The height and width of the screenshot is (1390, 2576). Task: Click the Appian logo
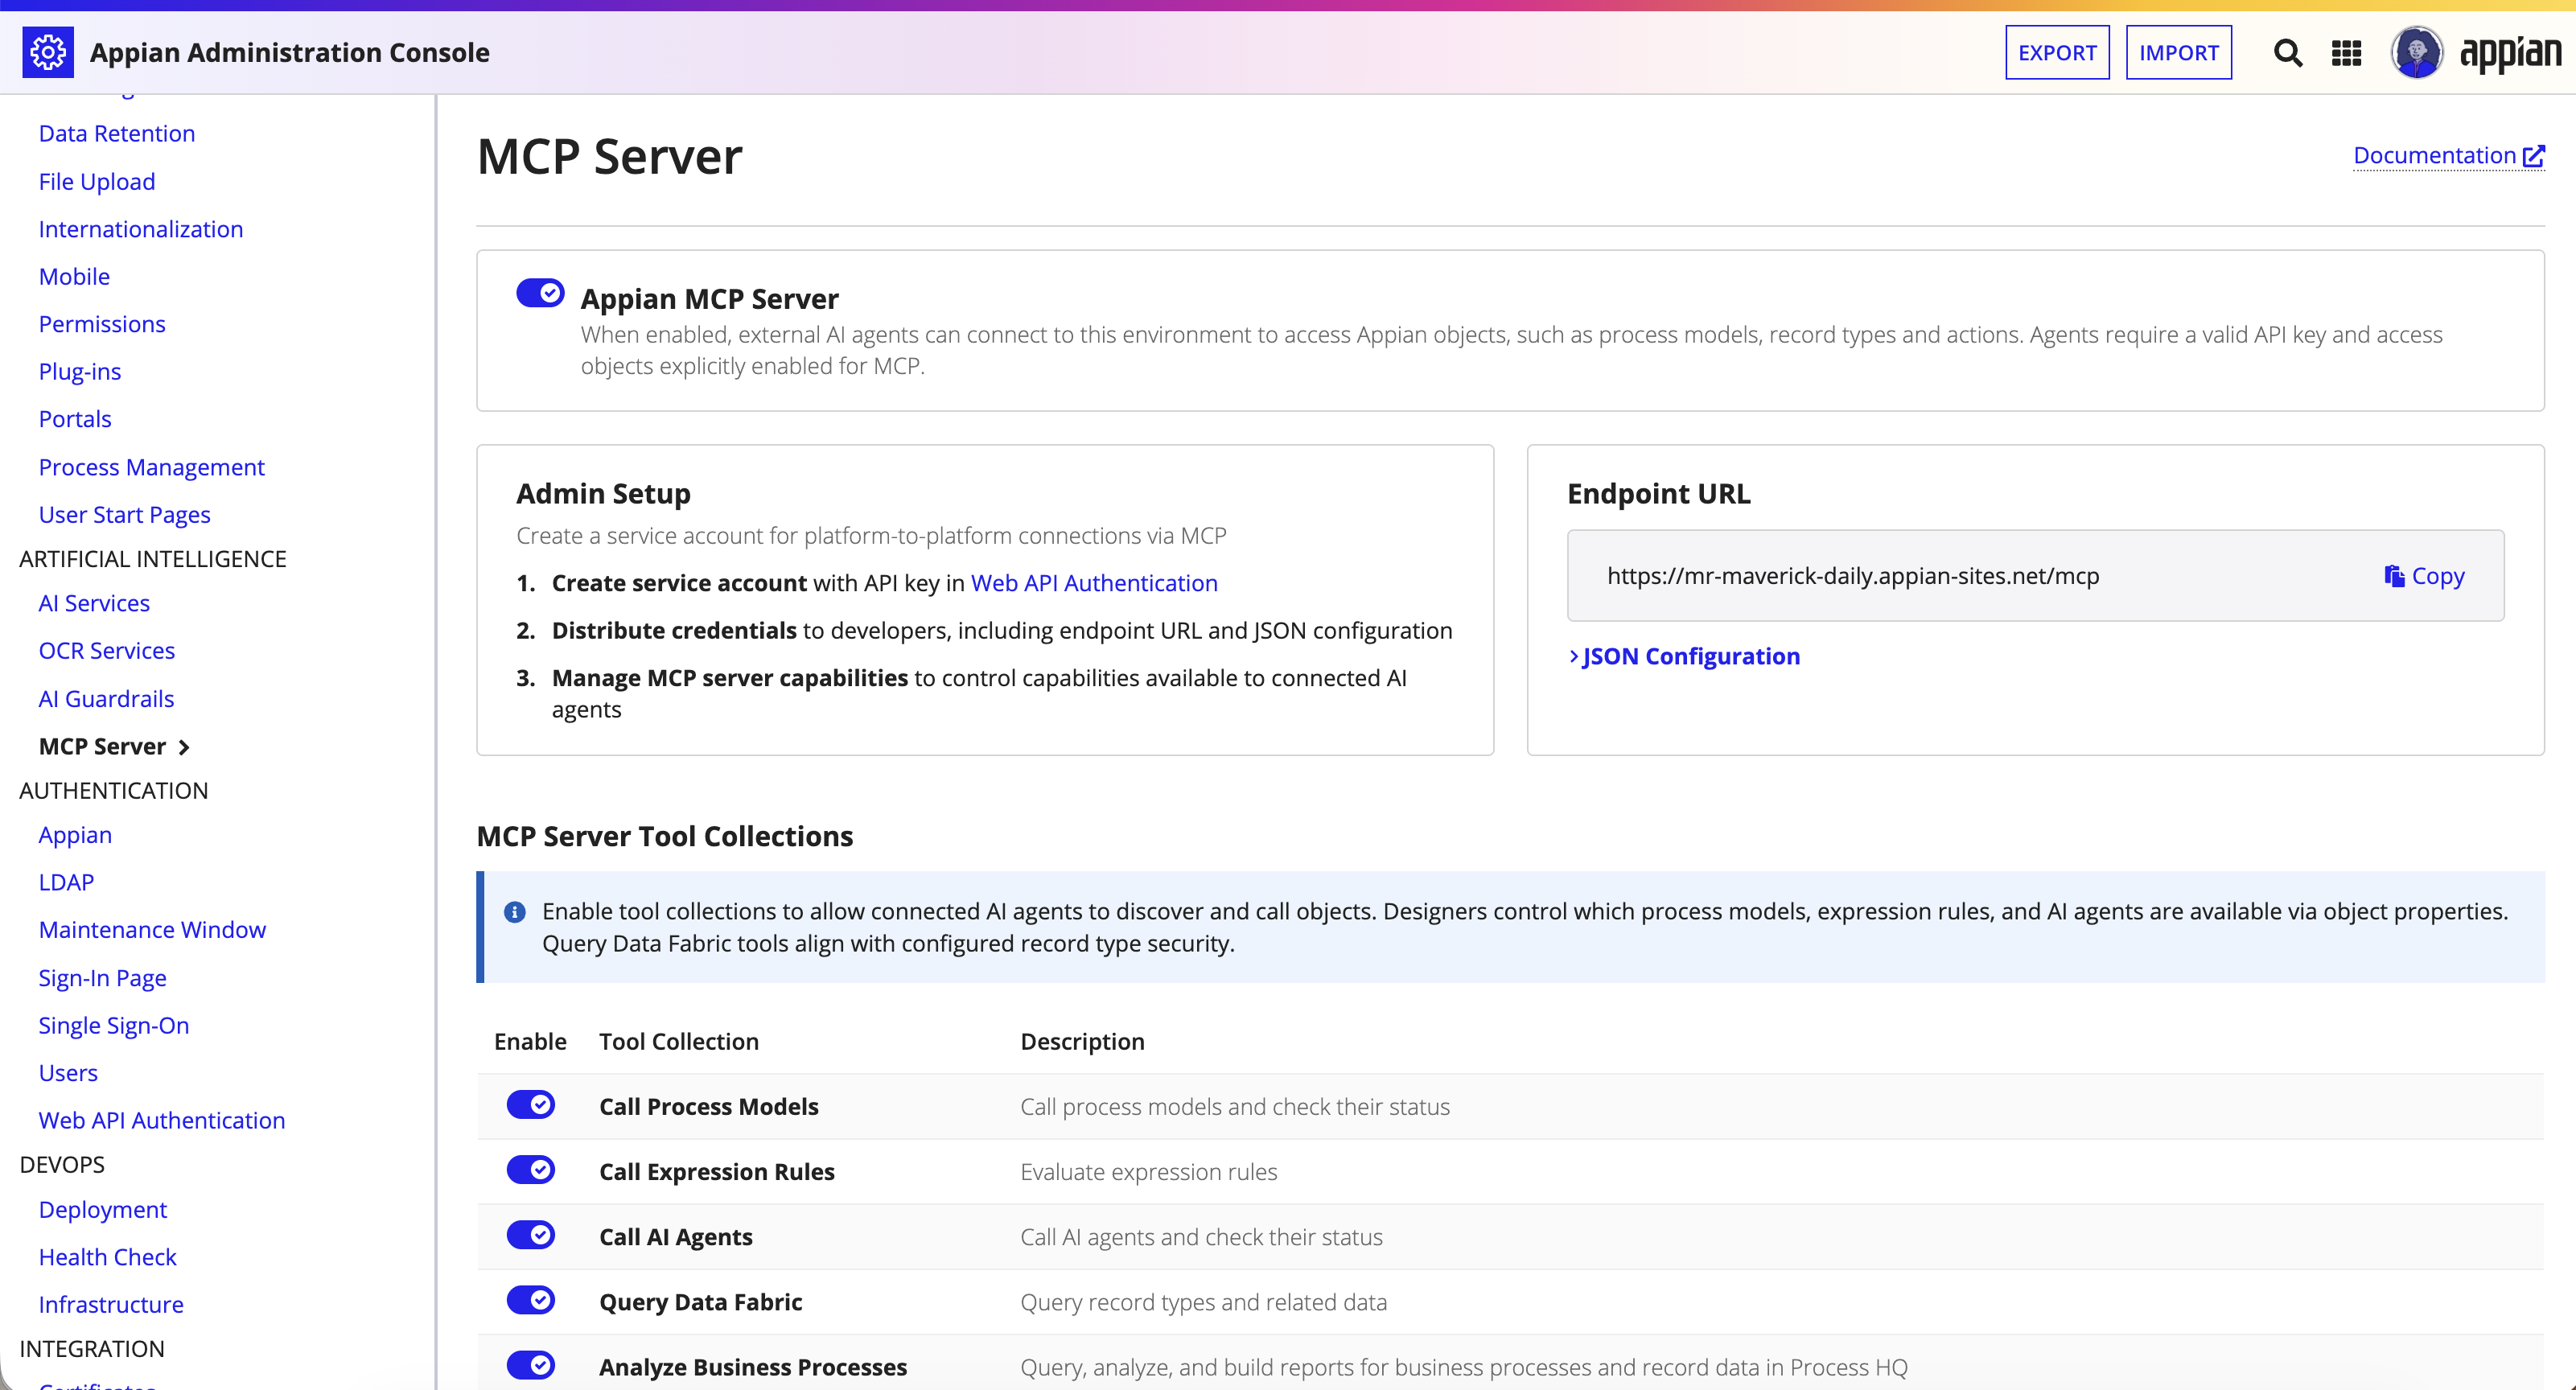[2510, 53]
